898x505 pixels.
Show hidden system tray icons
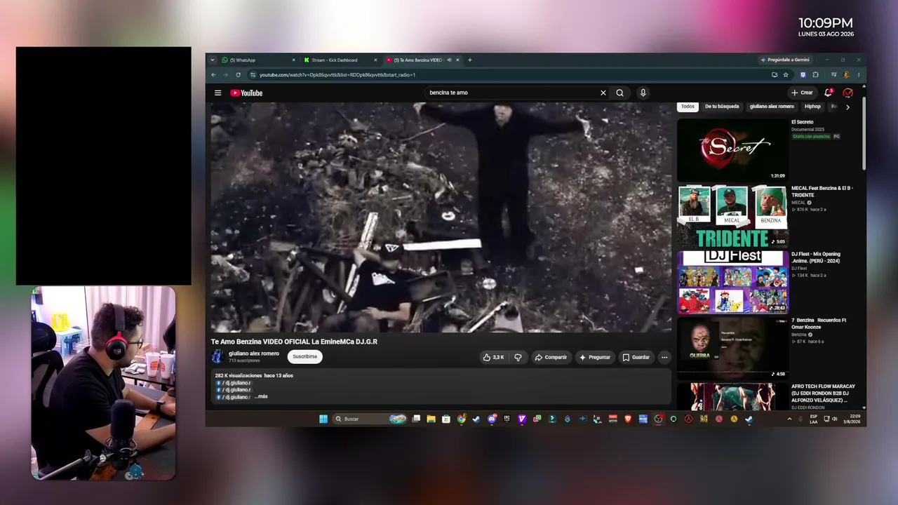point(789,419)
